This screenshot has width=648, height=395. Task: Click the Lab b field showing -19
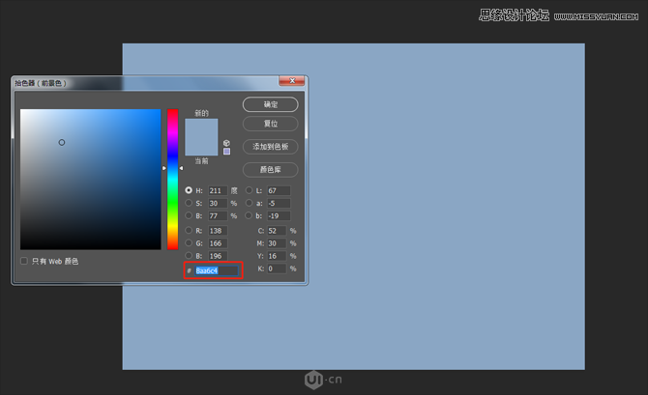coord(279,216)
